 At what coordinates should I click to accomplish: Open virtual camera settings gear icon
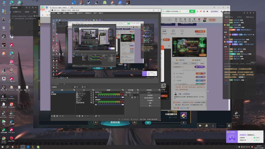click(x=159, y=98)
